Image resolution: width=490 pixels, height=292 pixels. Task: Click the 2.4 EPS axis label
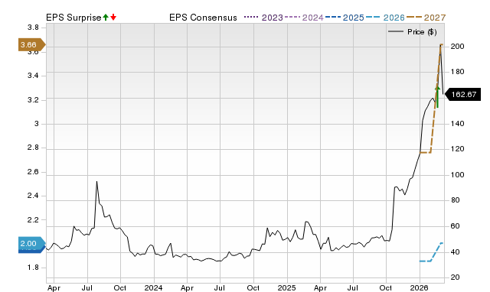point(33,196)
